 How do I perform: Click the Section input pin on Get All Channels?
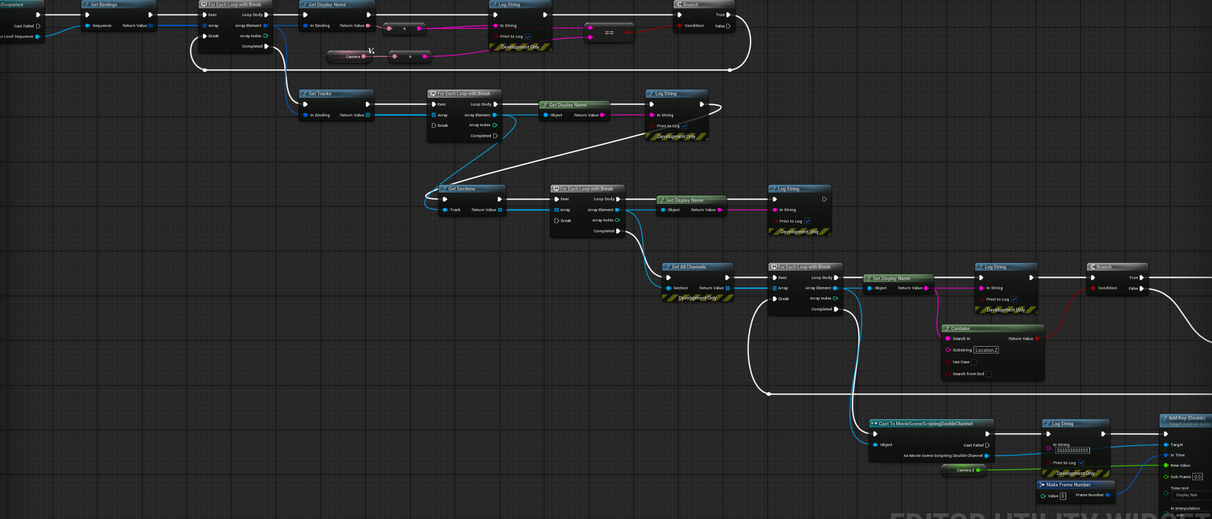tap(668, 288)
